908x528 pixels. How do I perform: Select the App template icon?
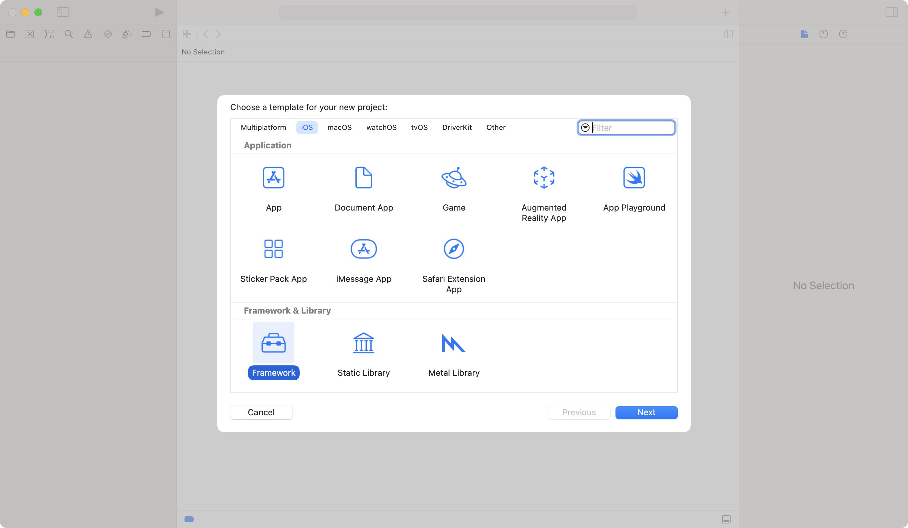273,178
